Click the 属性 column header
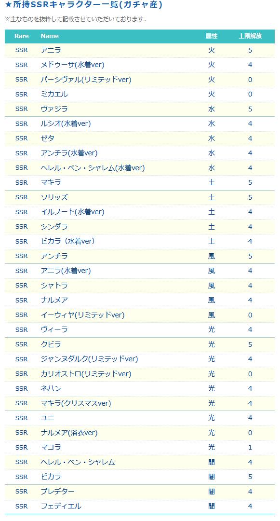The height and width of the screenshot is (521, 280). click(212, 36)
